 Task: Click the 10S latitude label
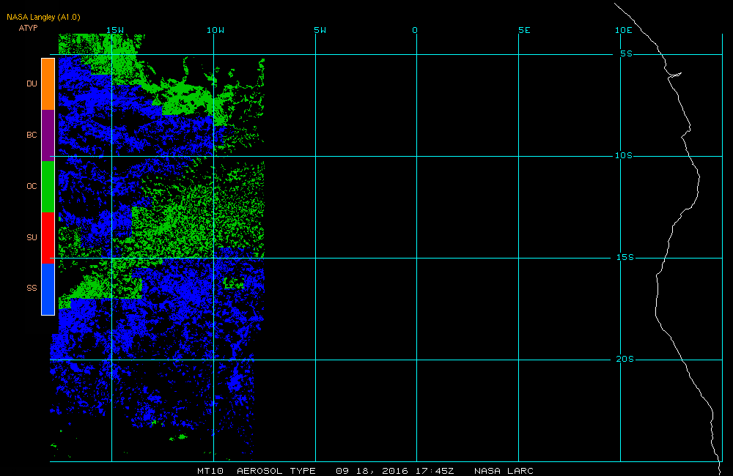pyautogui.click(x=624, y=155)
